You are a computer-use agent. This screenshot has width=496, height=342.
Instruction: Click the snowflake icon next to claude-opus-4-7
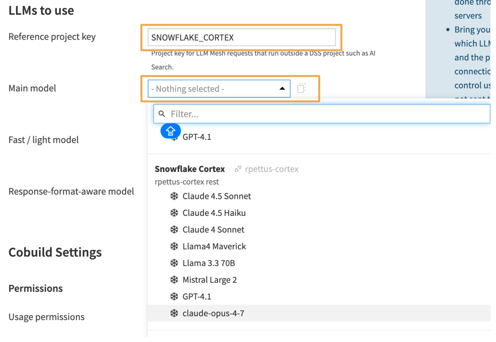coord(174,313)
